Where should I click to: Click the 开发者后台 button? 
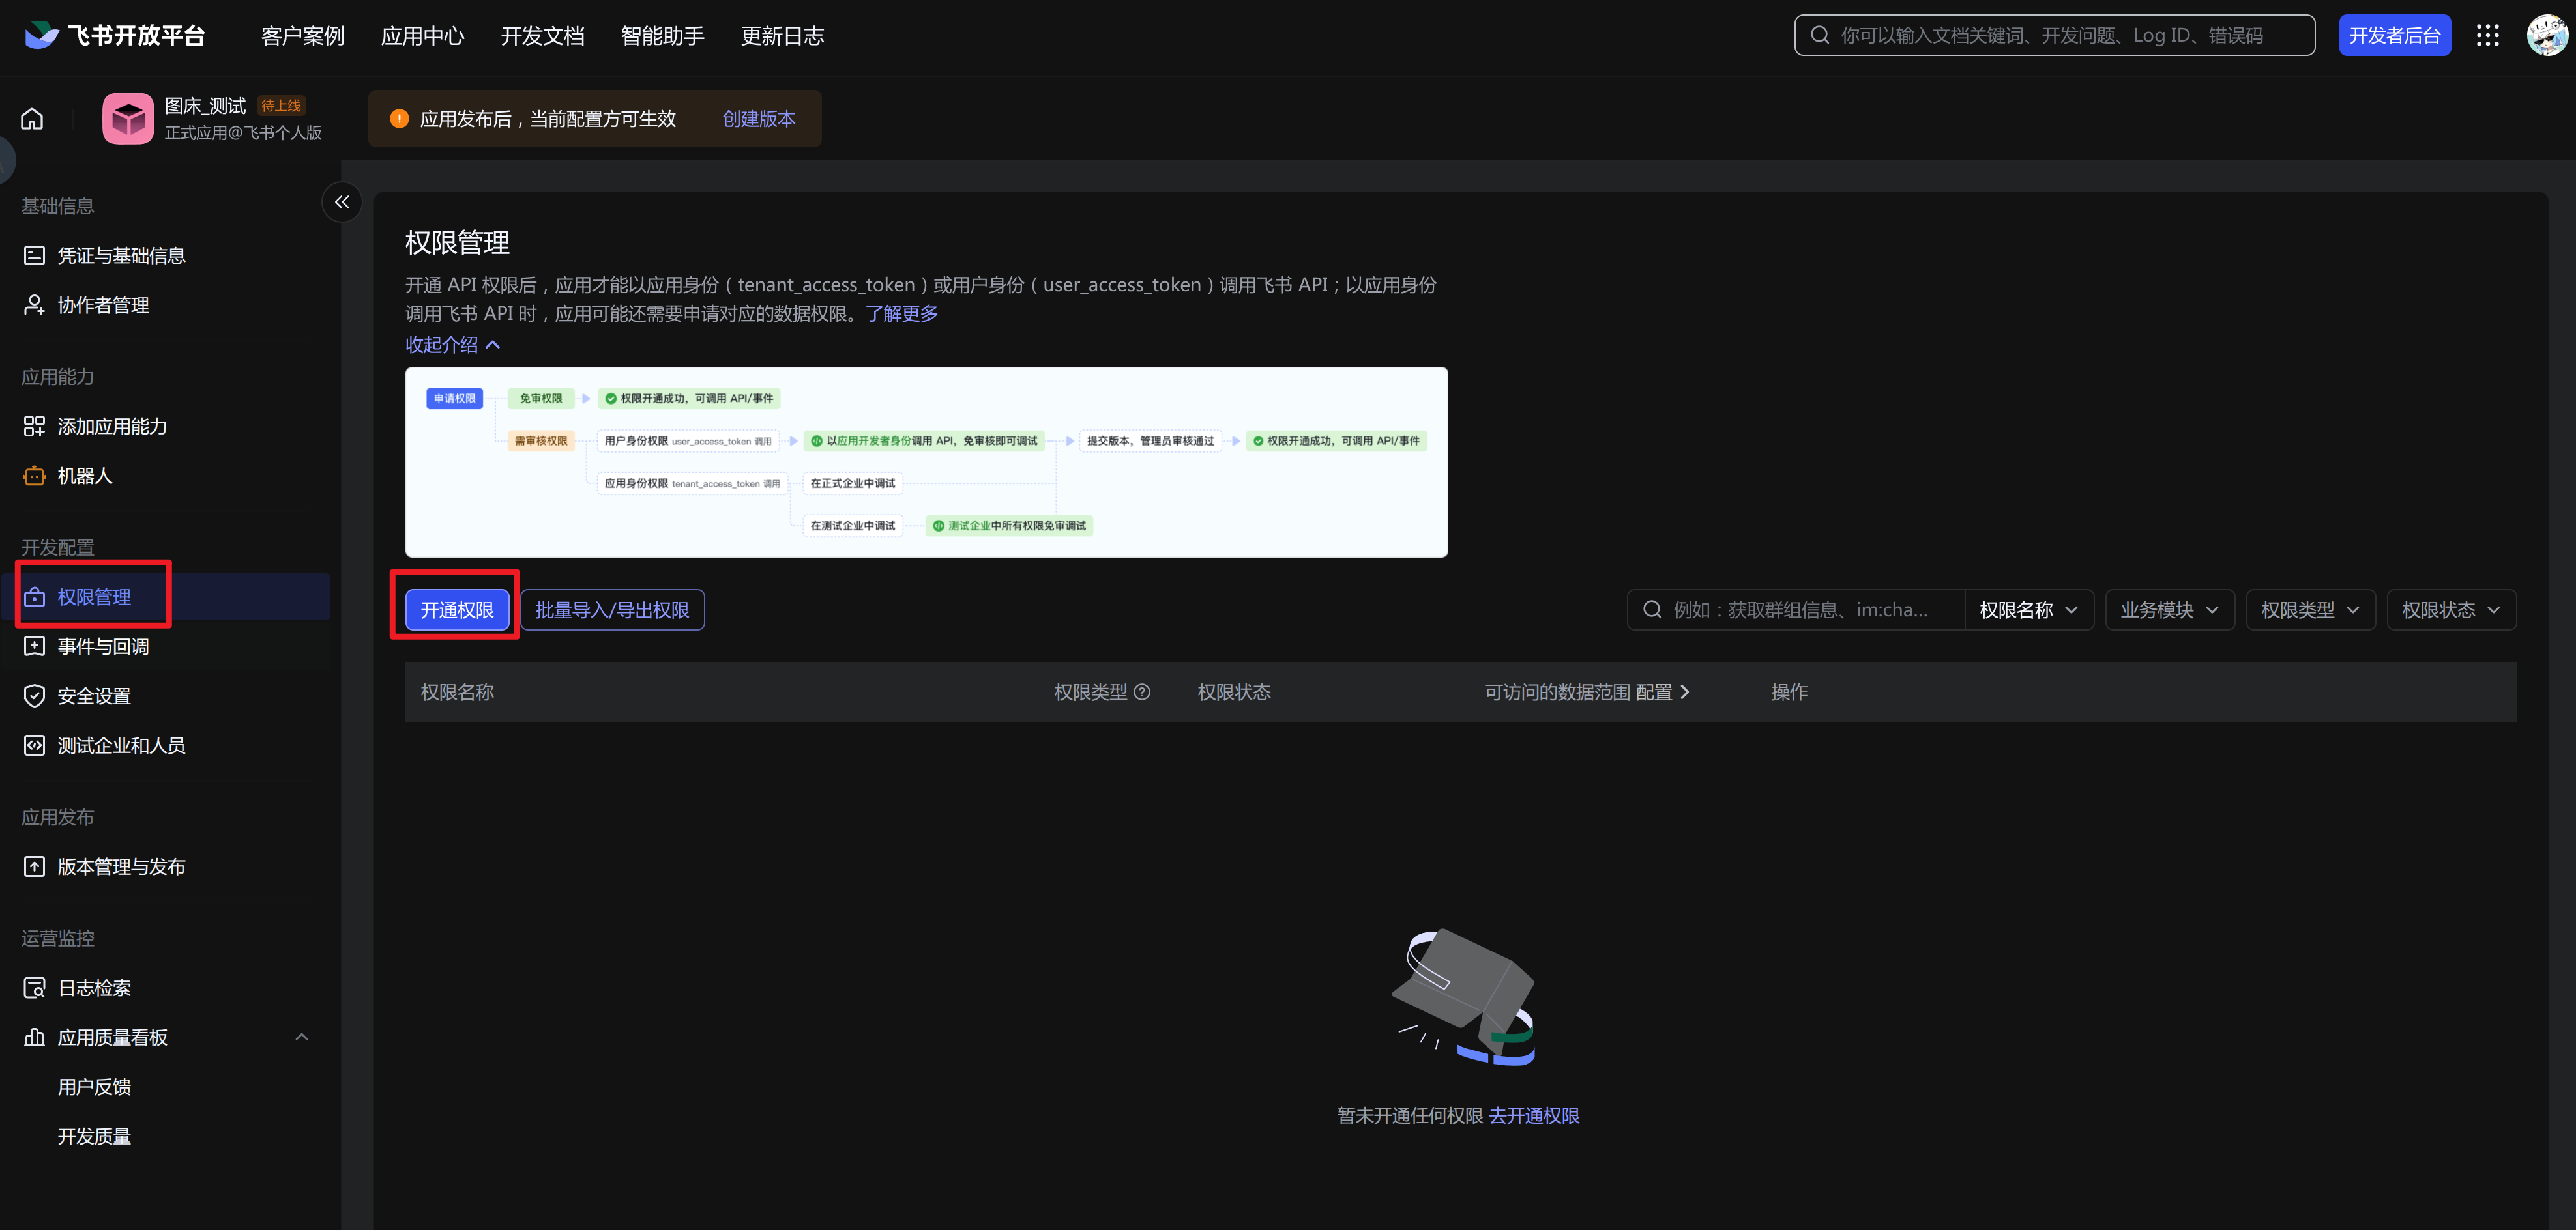[x=2395, y=36]
